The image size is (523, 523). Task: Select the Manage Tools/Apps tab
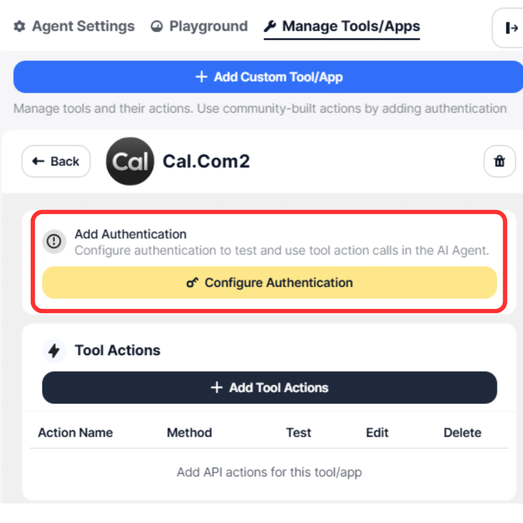pos(342,26)
